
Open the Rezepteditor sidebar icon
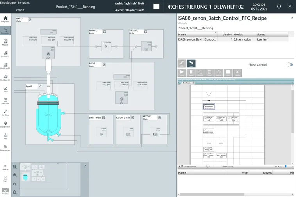5,124
